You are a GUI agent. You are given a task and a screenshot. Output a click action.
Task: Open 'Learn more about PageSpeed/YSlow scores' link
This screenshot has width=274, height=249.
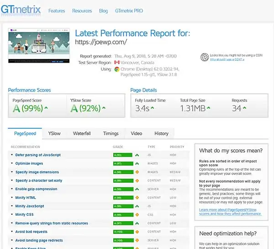click(230, 212)
